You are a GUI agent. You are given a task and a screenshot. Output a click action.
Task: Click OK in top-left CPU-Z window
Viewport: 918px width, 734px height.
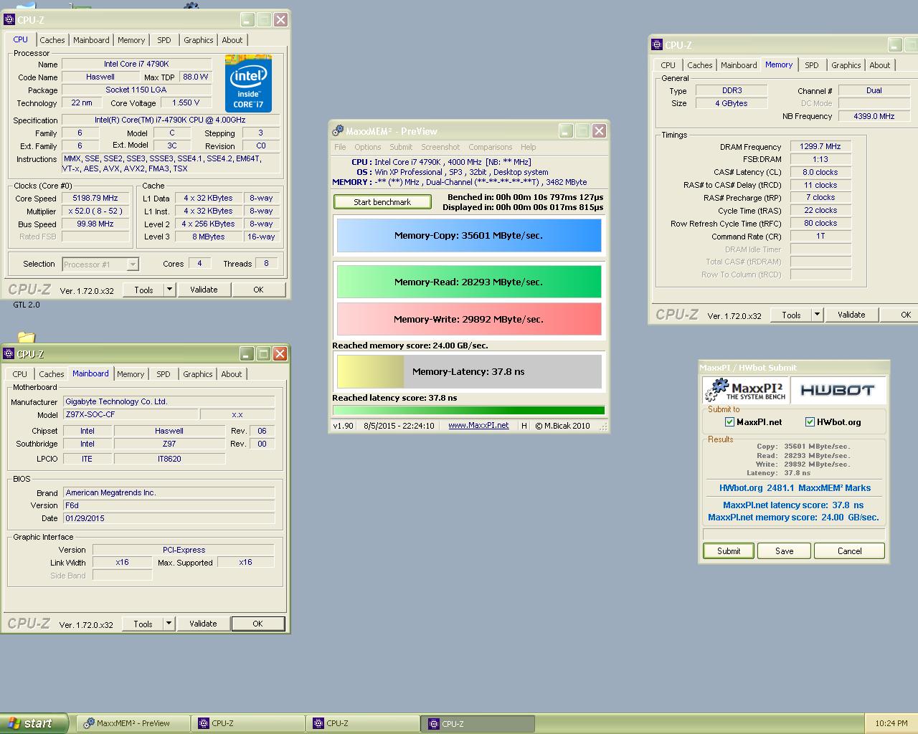coord(258,290)
